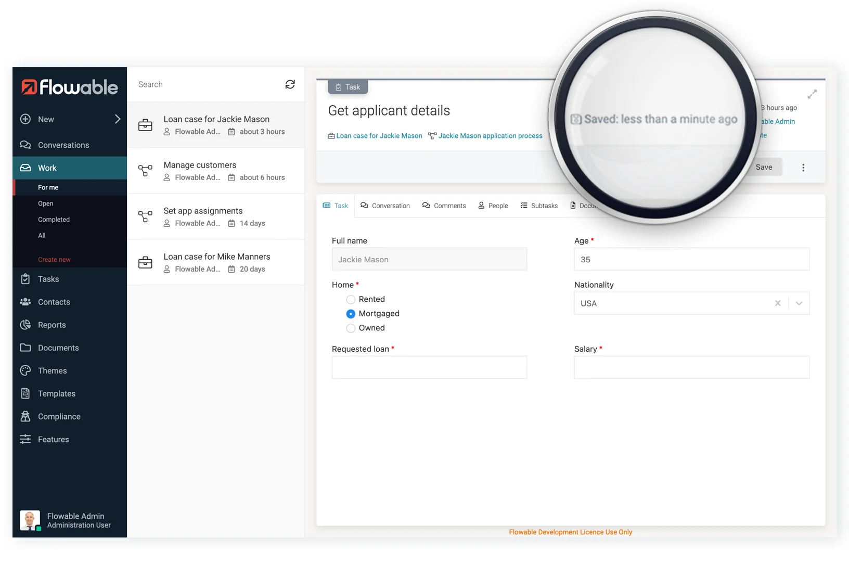Click the Create new link
Viewport: 849px width, 562px height.
54,260
